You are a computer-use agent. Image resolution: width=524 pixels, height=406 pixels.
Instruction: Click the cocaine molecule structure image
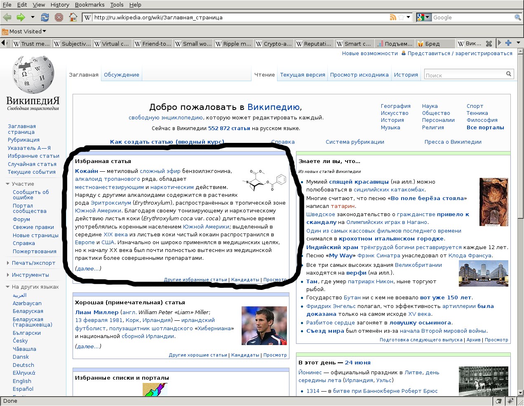click(264, 180)
